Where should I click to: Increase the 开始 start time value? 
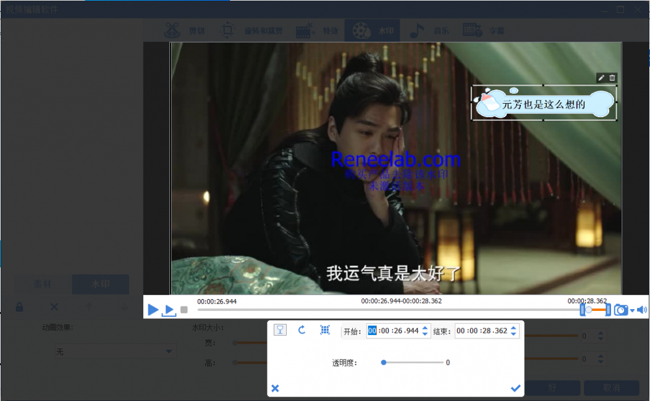425,328
